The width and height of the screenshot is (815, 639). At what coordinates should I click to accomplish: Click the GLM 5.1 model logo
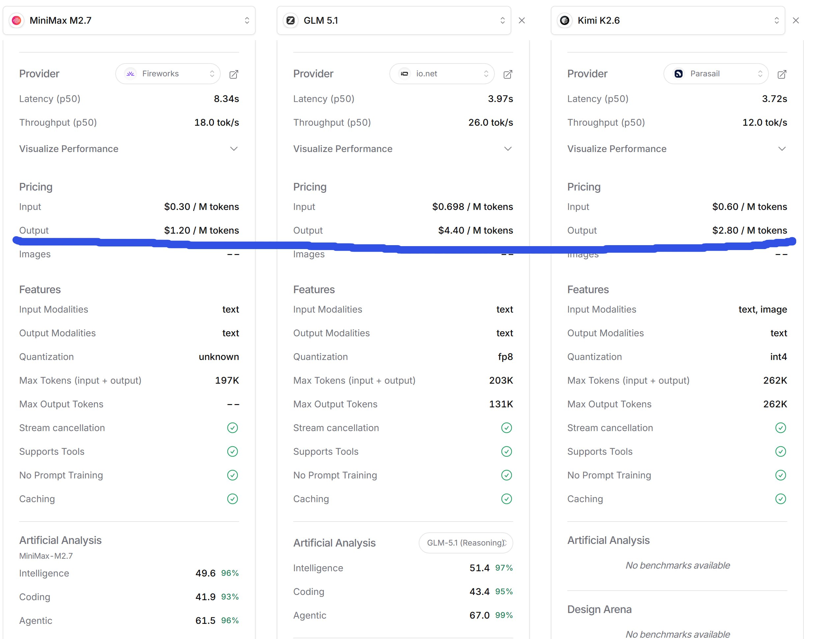click(291, 21)
